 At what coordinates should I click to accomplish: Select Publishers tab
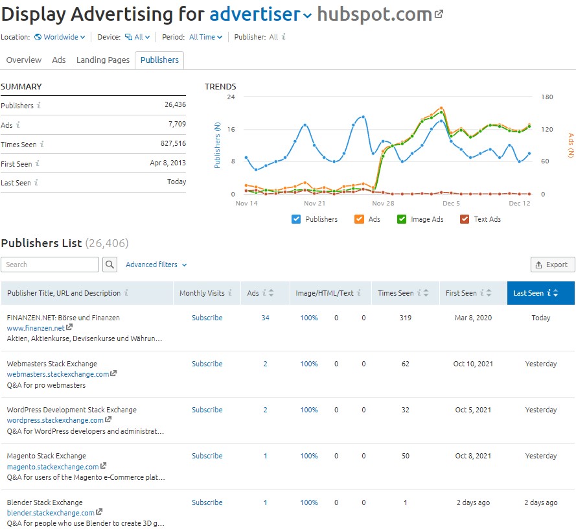coord(159,60)
